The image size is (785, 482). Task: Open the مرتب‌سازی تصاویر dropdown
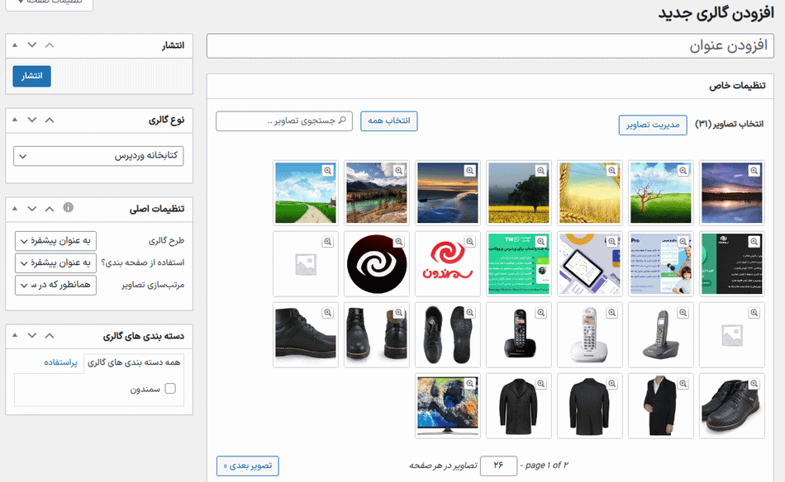pyautogui.click(x=55, y=285)
